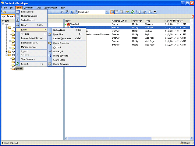Click the Refresh icon in View menu
Image resolution: width=195 pixels, height=146 pixels.
18,64
